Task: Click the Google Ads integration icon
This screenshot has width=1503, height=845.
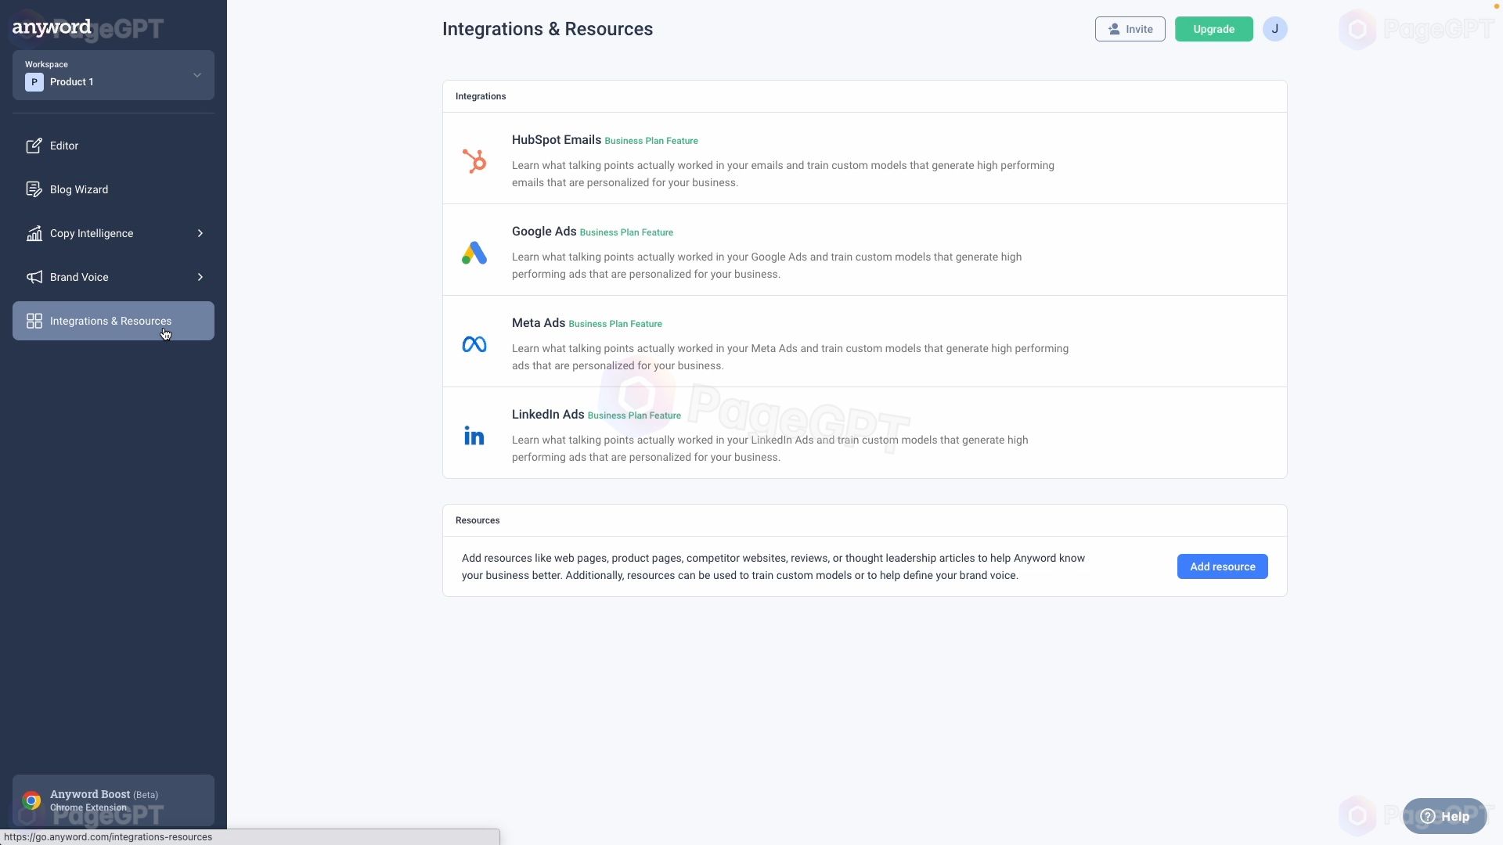Action: [473, 252]
